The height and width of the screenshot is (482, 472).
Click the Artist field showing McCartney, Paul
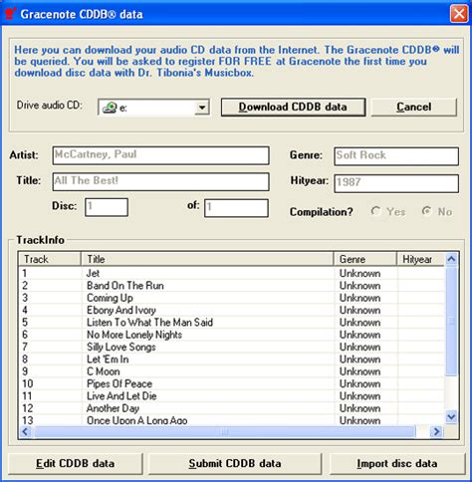click(x=160, y=155)
